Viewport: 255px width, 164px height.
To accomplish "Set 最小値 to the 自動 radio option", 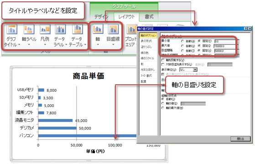I will [x=182, y=41].
